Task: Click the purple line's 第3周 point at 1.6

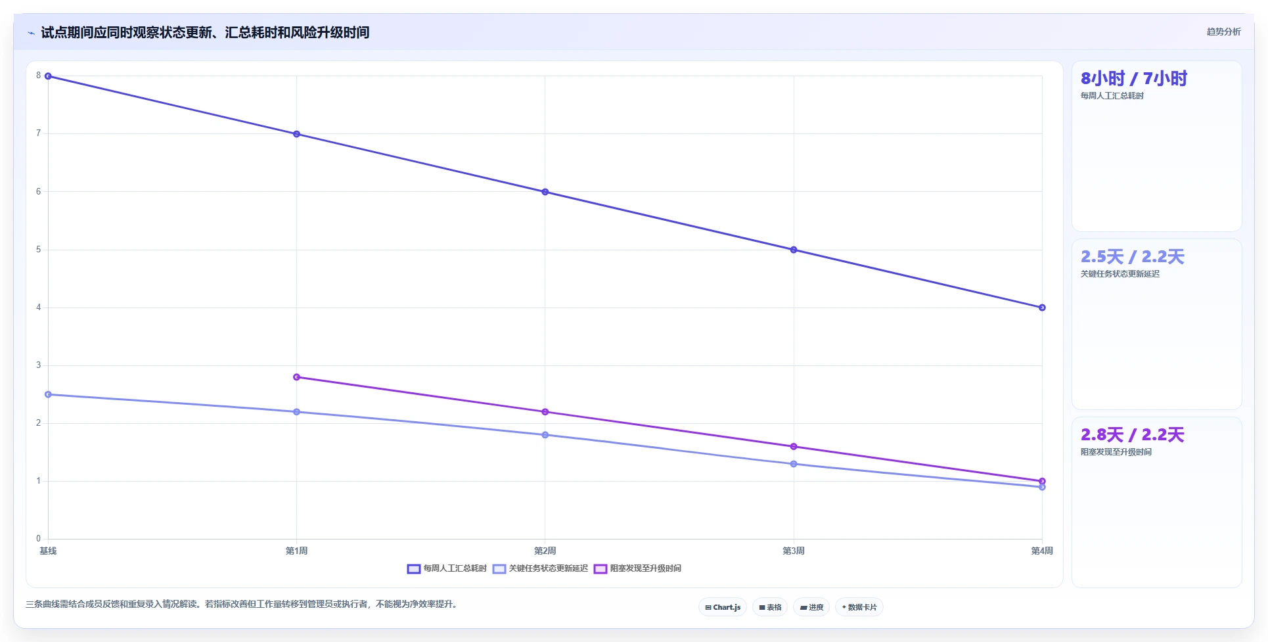Action: [794, 447]
